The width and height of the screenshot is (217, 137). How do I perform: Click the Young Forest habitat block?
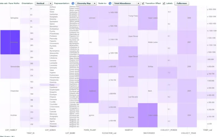(x=128, y=16)
